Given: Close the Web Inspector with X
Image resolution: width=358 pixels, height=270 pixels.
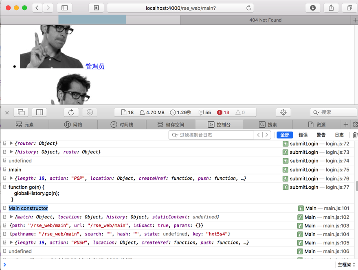Looking at the screenshot, I should [7, 112].
